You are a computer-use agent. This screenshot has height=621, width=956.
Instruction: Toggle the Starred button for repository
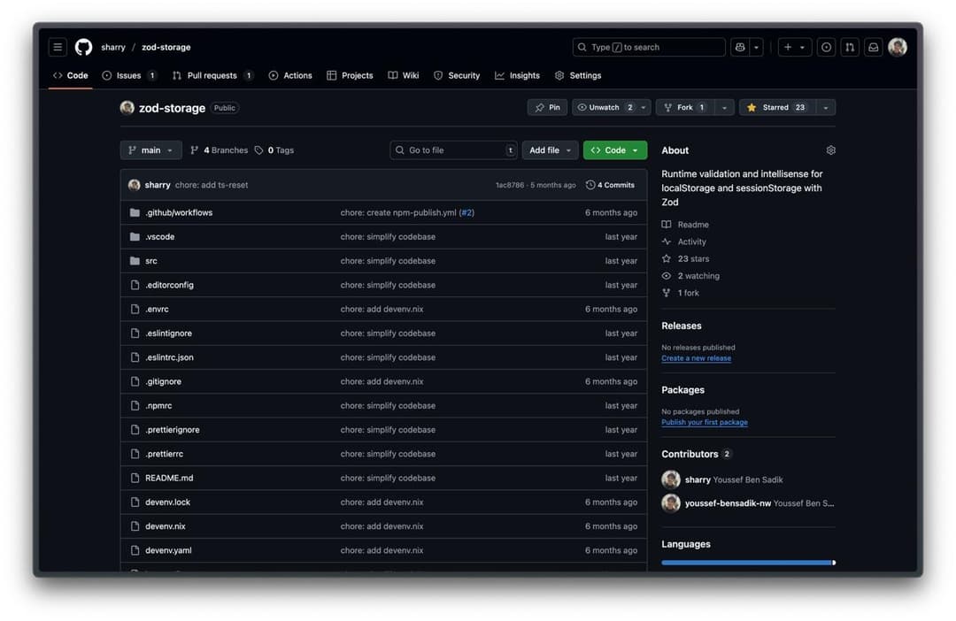[x=776, y=108]
